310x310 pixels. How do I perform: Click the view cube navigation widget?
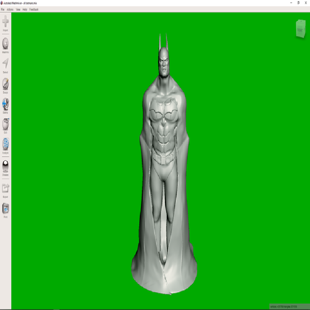tap(300, 29)
